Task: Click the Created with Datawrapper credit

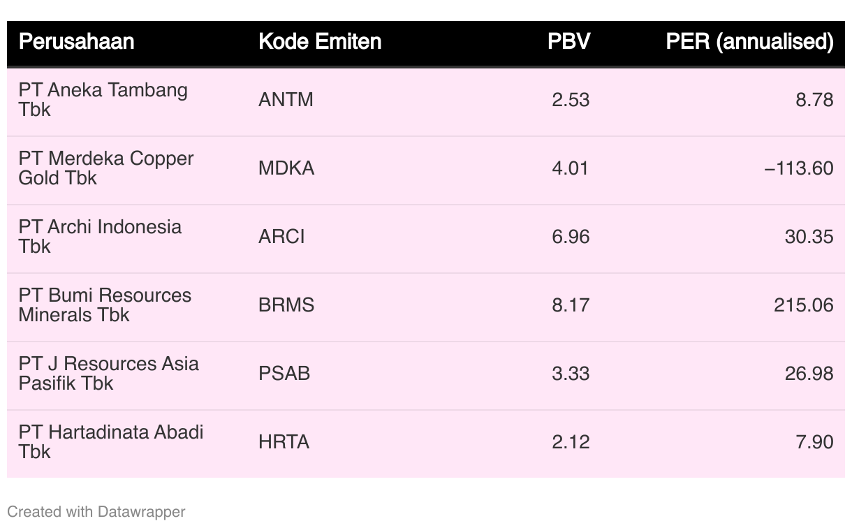Action: tap(96, 512)
